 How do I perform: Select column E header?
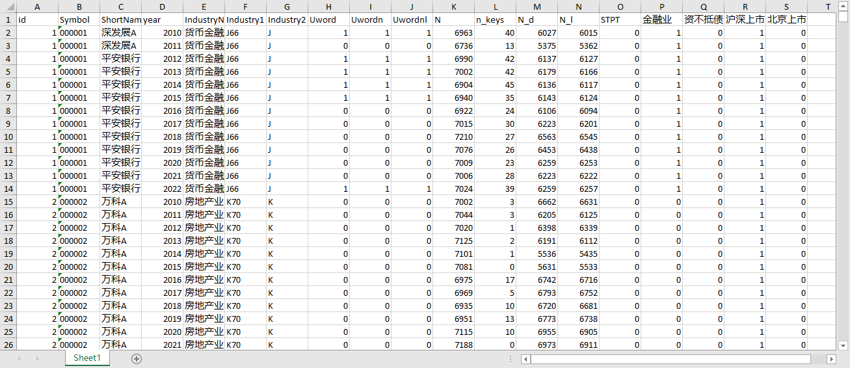pyautogui.click(x=204, y=7)
